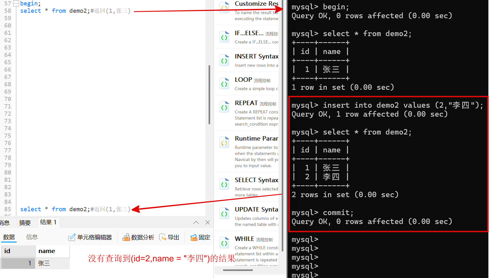Select the result cell containing 1
Screen dimensions: 489x278
click(18, 263)
